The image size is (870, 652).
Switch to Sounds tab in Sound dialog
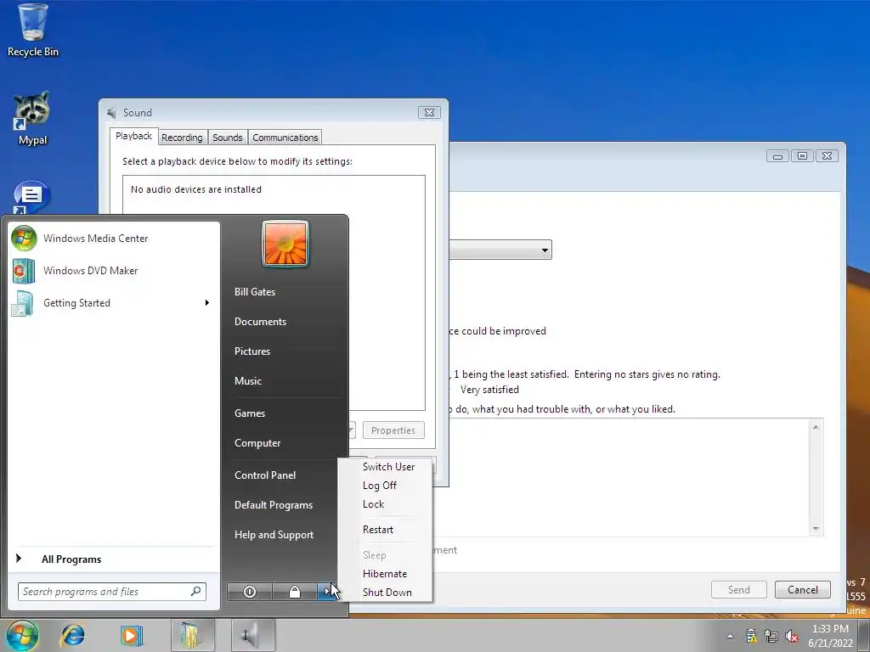click(x=228, y=138)
